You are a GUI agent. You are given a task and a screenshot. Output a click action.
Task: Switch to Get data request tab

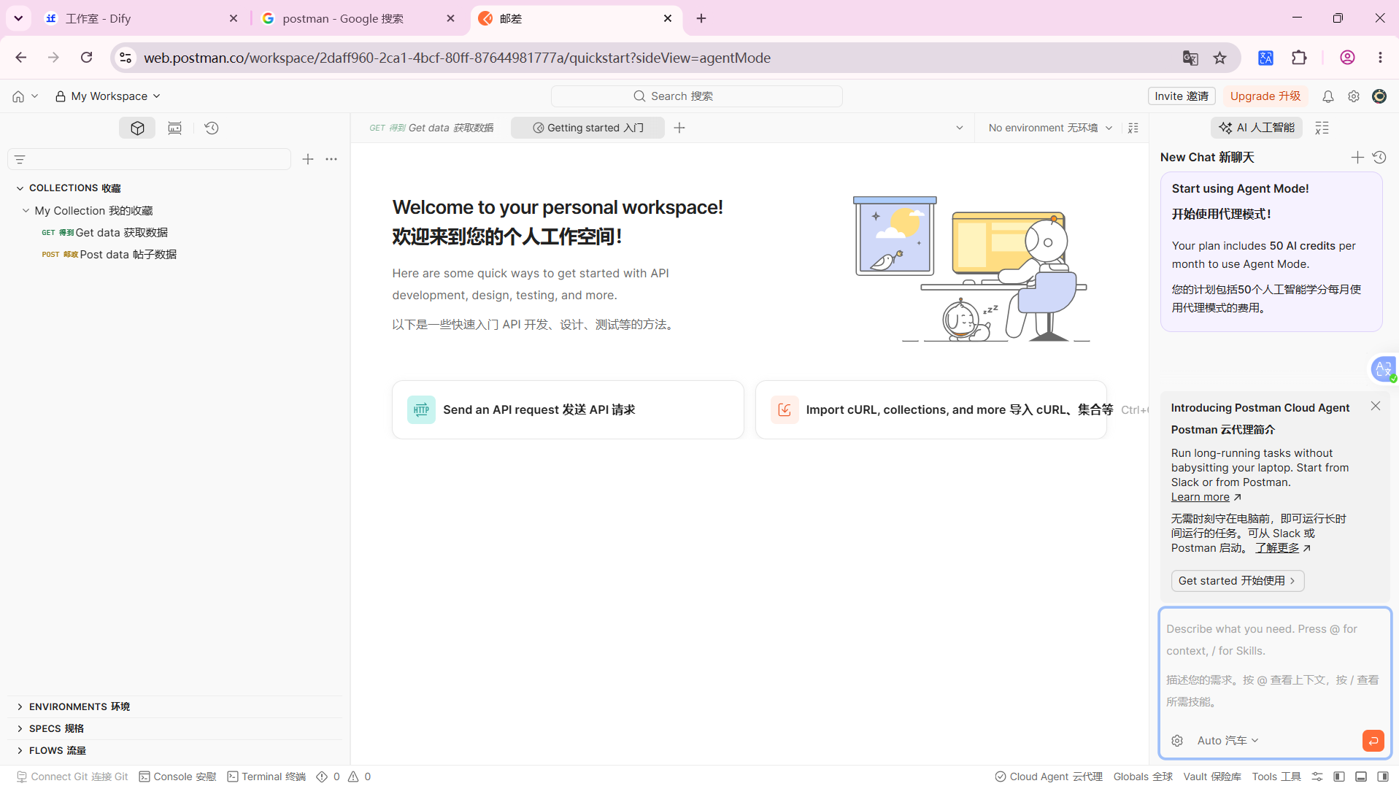(x=431, y=128)
